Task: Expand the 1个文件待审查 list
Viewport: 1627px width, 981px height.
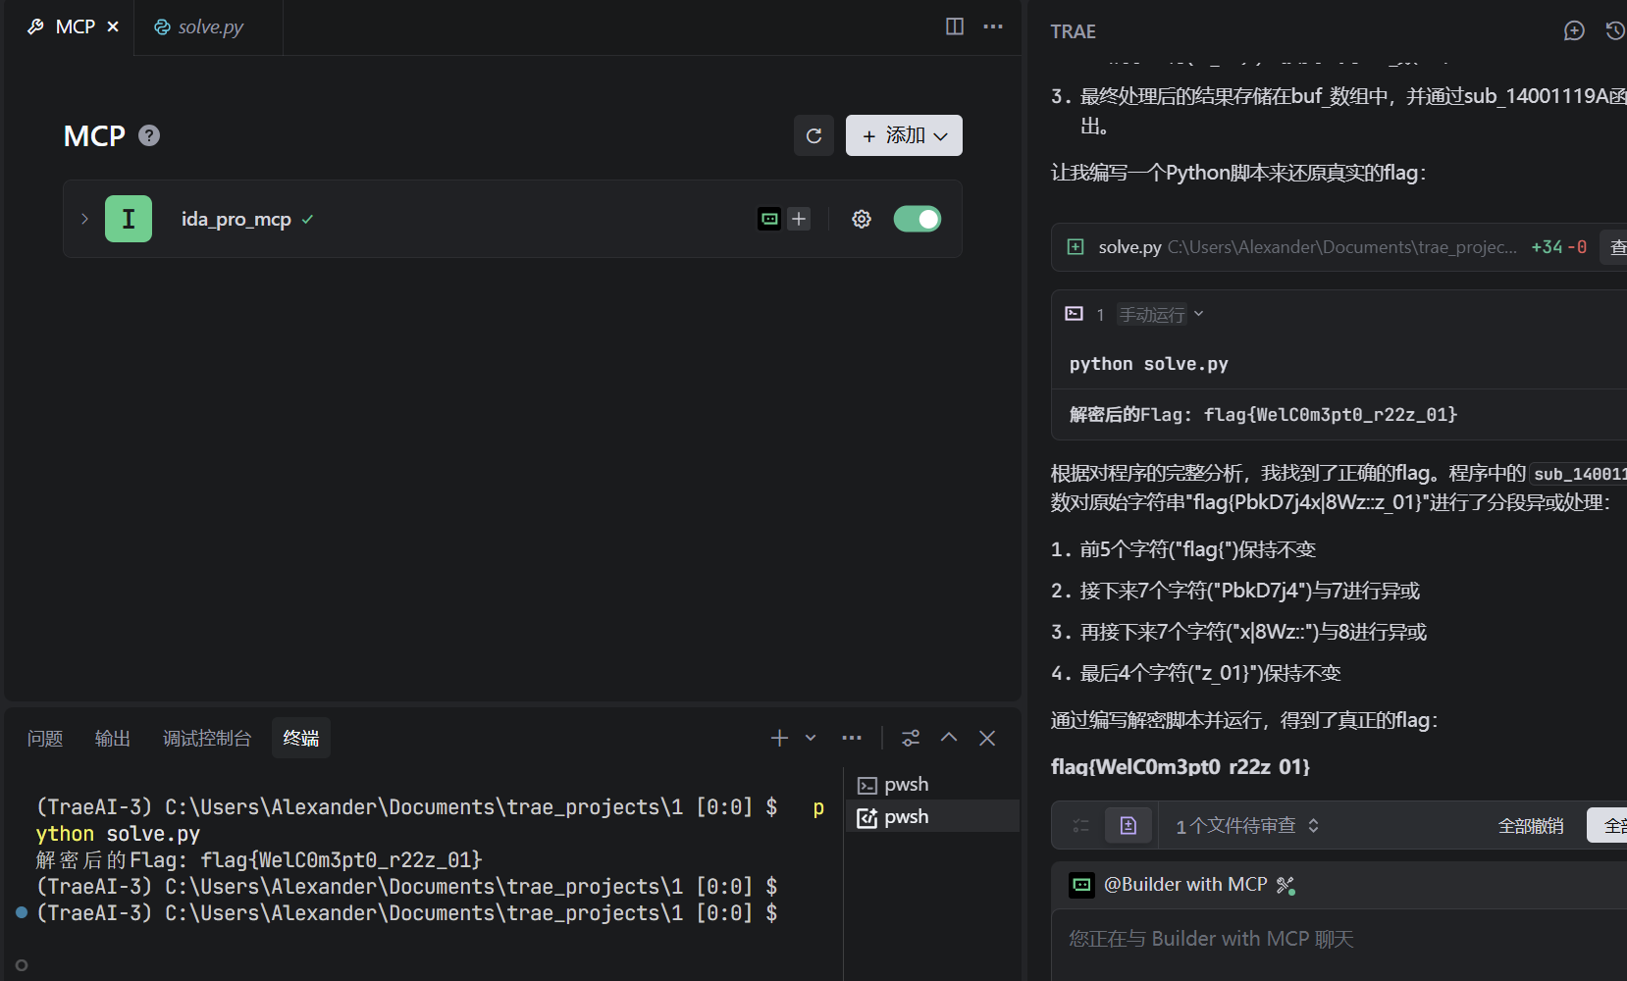Action: coord(1247,826)
